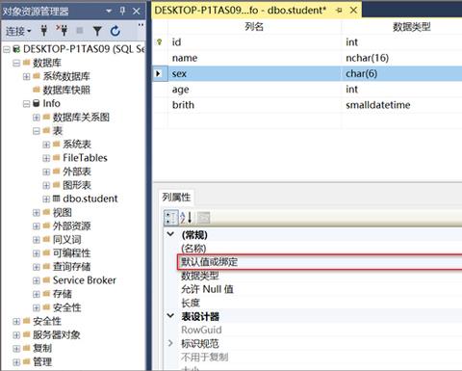The width and height of the screenshot is (462, 371).
Task: Select the 服务器对象 folder
Action: (x=56, y=334)
